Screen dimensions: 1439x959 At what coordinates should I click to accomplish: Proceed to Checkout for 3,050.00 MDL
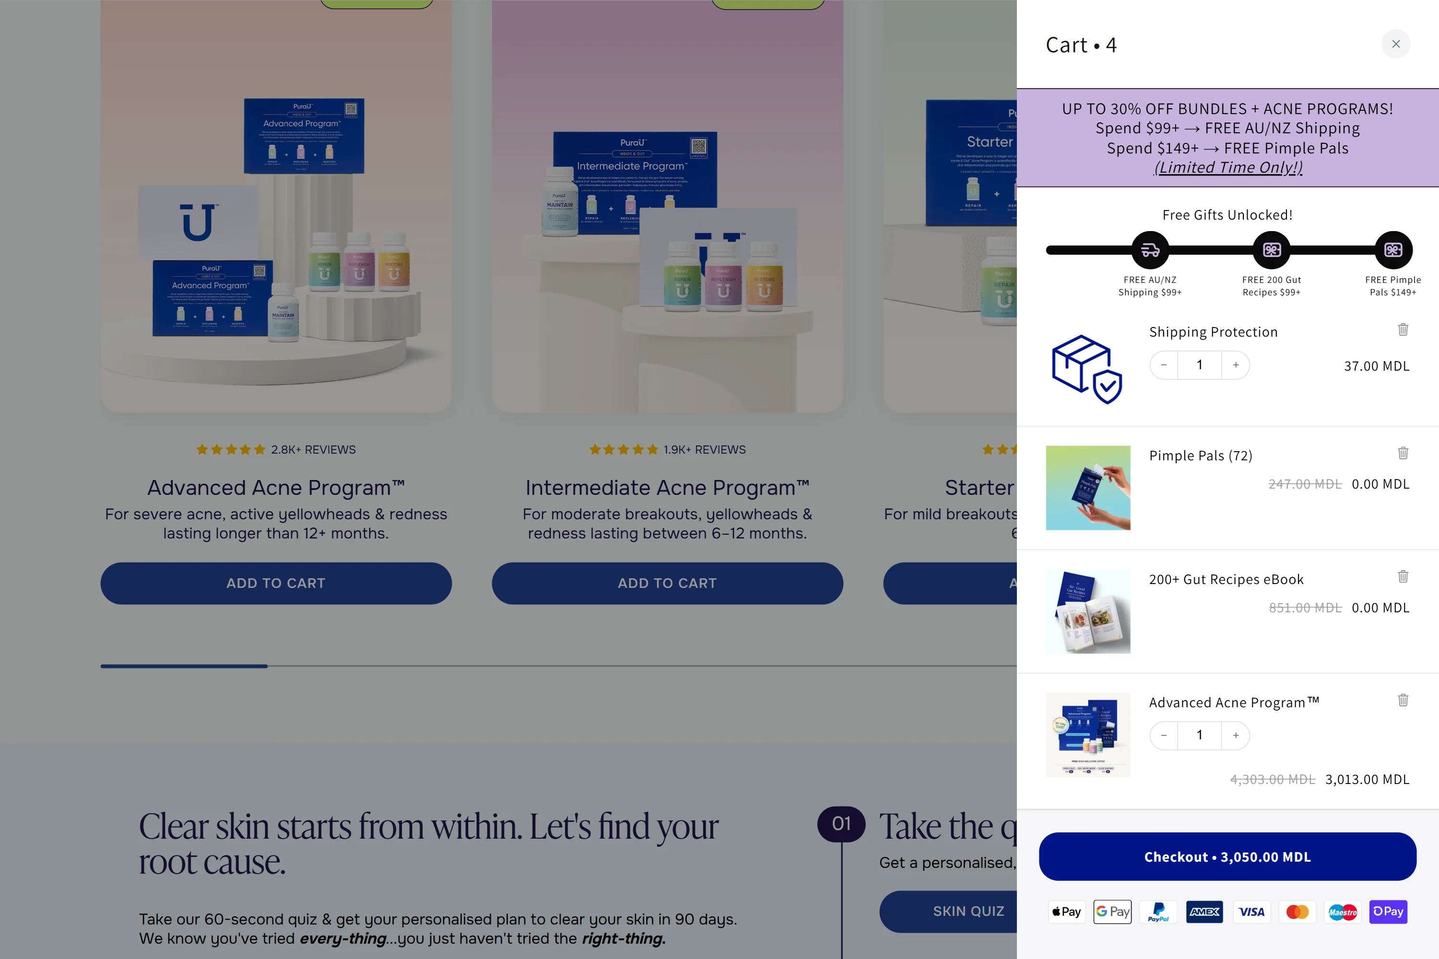[1227, 856]
